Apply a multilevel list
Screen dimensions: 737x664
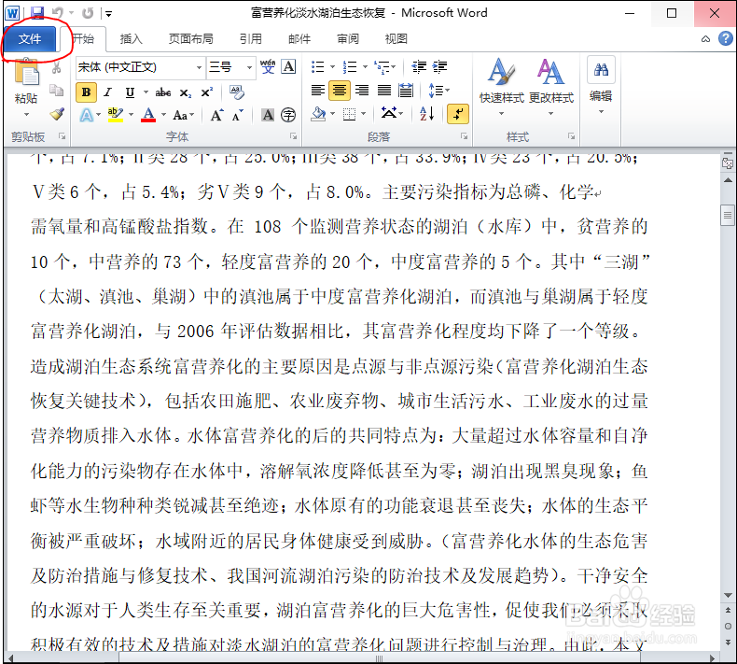point(382,67)
